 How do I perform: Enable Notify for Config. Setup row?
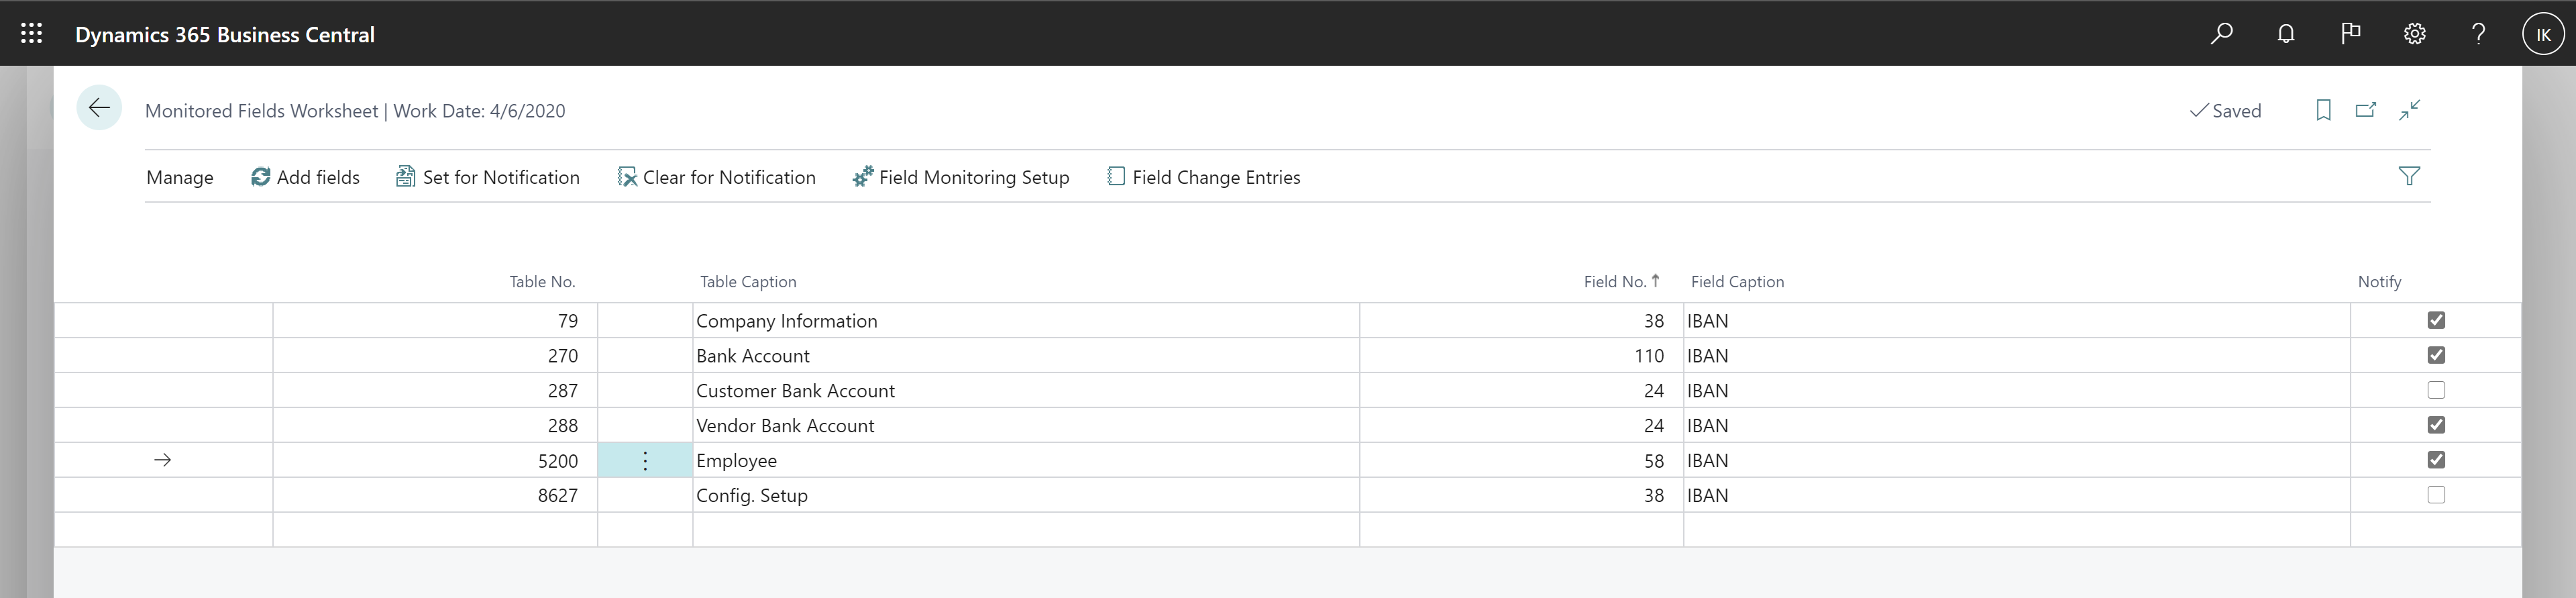2436,495
